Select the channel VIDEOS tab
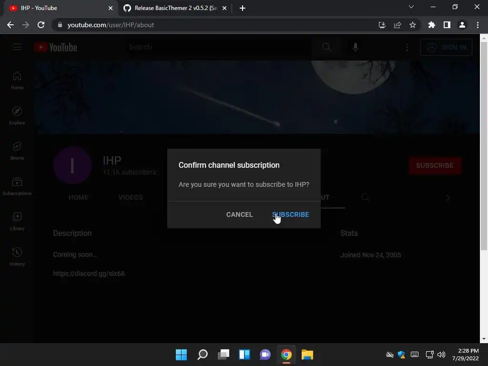Image resolution: width=488 pixels, height=366 pixels. [x=131, y=197]
